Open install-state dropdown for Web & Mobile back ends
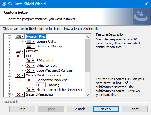Screen dimensions: 151x115 pyautogui.click(x=20, y=75)
